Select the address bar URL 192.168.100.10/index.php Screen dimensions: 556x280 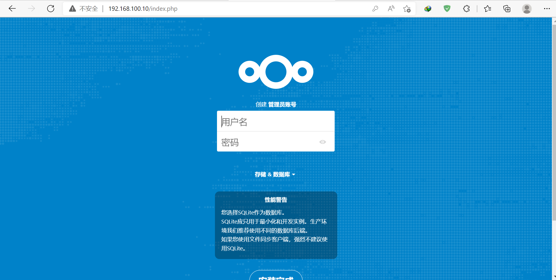pos(143,9)
